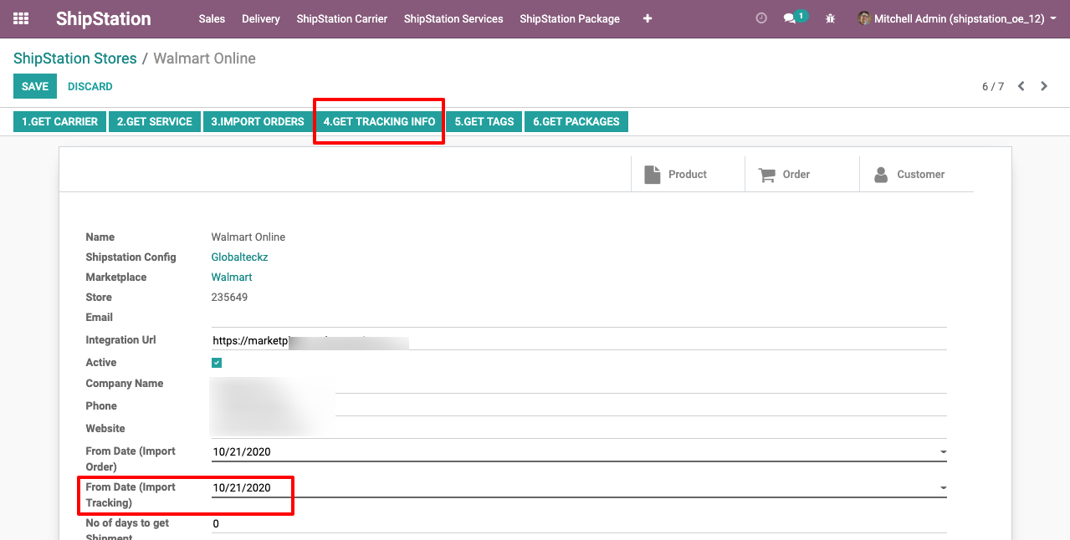Go to the previous record arrow
The image size is (1070, 540).
coord(1021,86)
